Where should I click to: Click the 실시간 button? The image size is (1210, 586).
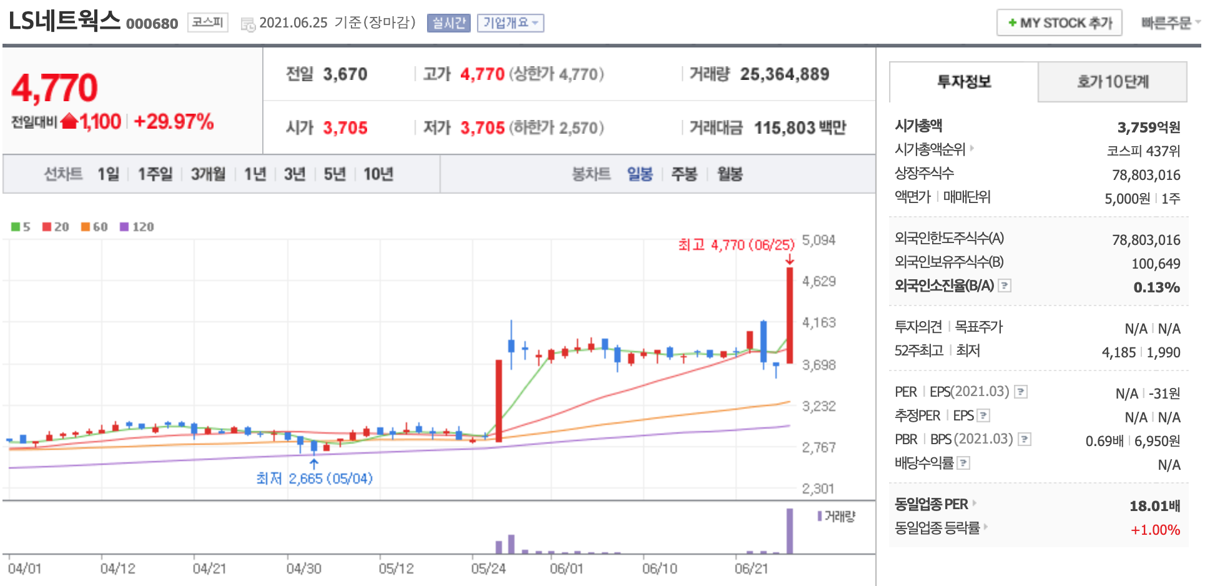[x=449, y=23]
